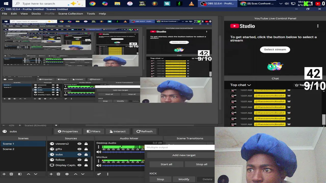Open the Help menu

tap(102, 13)
